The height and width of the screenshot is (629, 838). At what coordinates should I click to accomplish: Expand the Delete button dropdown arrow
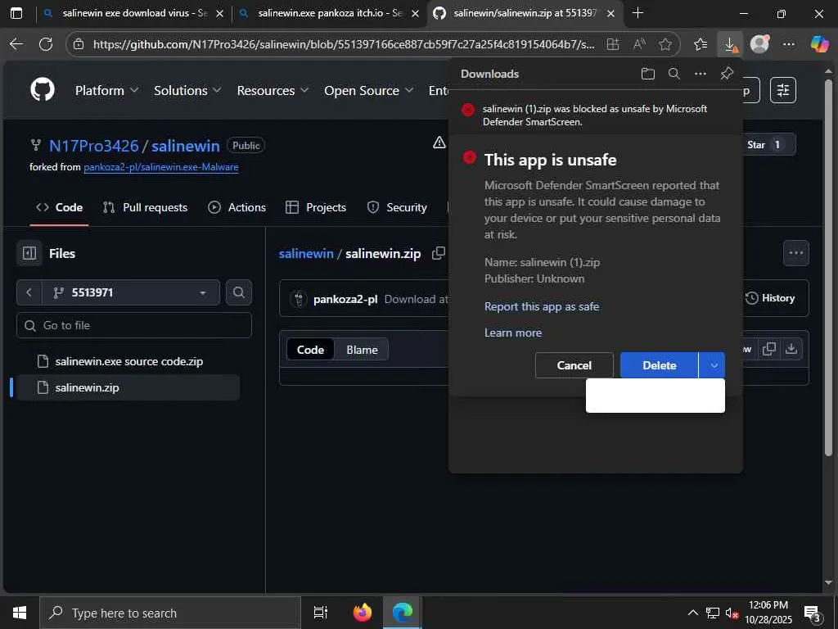712,365
